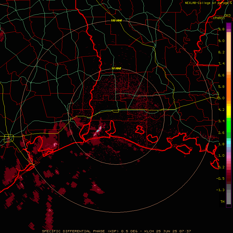Click the 3.4 value on the color scale

[221, 121]
